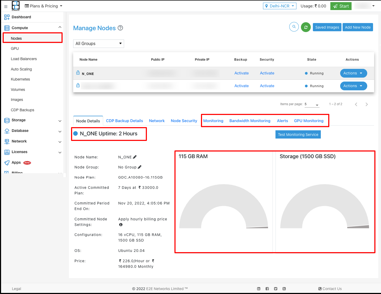Open Items per page dropdown
Screen dimensions: 381x294
tap(312, 104)
